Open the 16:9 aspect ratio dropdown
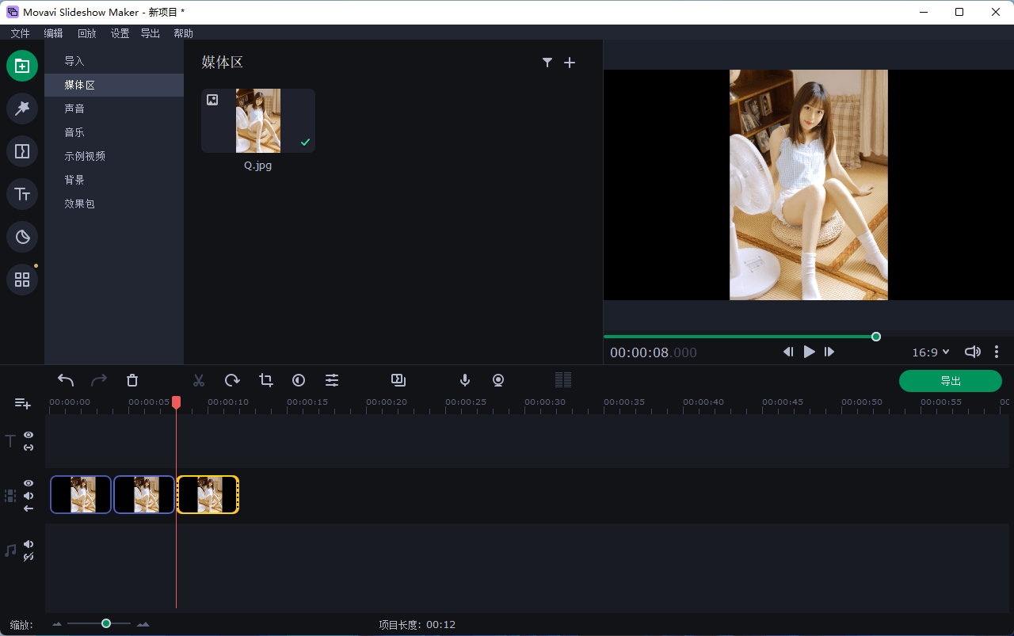Image resolution: width=1014 pixels, height=636 pixels. pos(930,352)
